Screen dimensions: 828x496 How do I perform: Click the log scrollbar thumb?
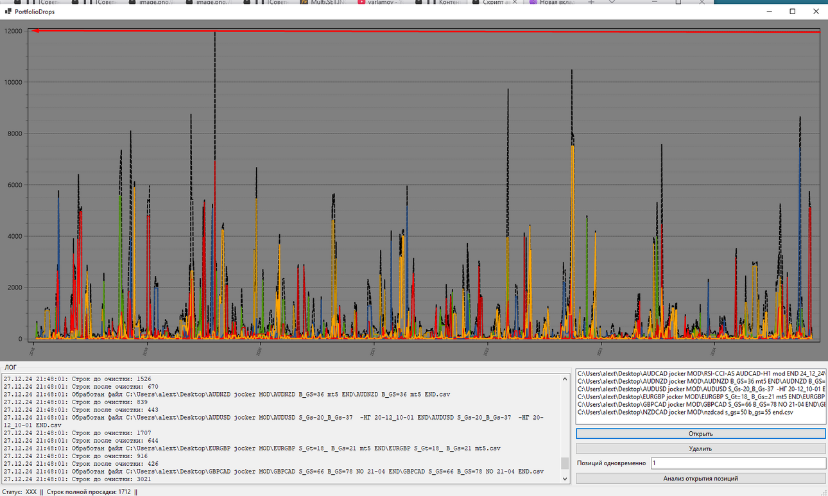point(565,463)
